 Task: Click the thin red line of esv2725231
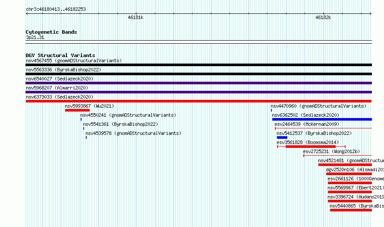tap(338, 156)
